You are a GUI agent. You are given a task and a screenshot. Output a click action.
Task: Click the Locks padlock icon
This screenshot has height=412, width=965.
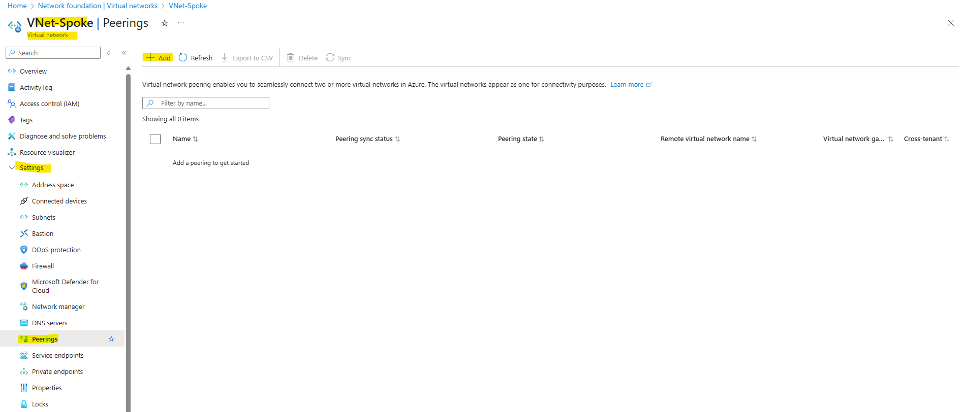coord(24,404)
